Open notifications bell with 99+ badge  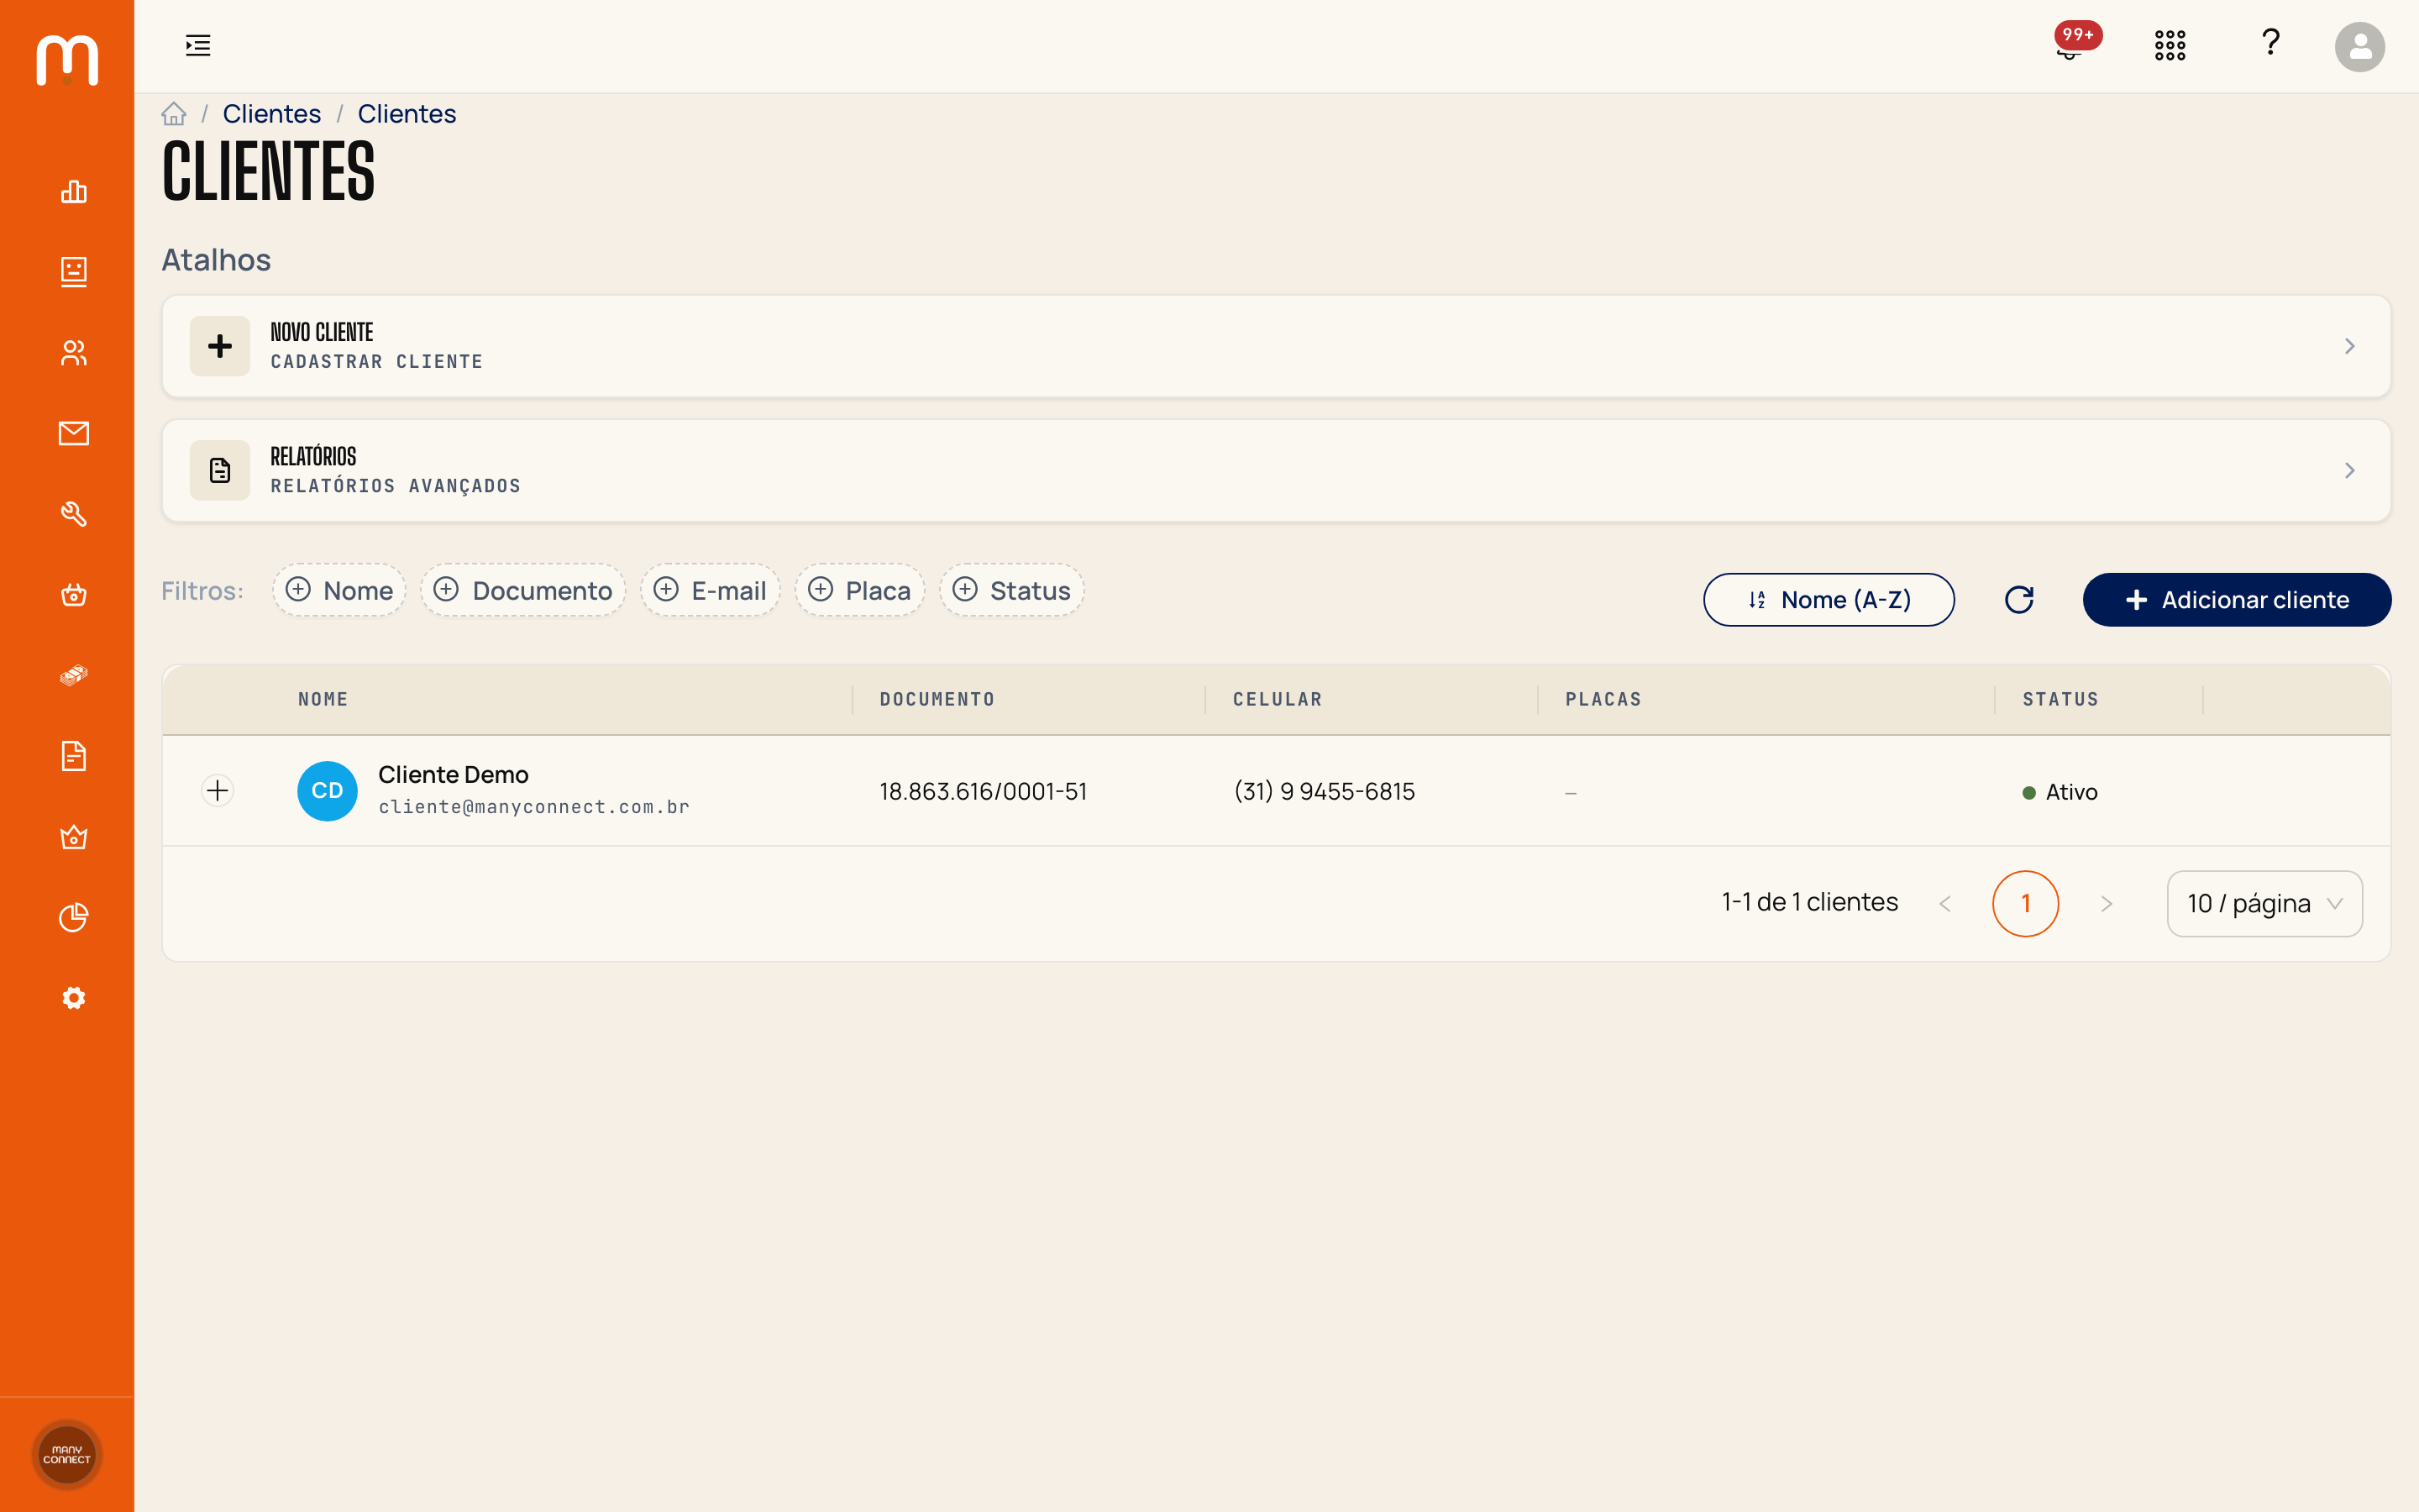pyautogui.click(x=2070, y=45)
